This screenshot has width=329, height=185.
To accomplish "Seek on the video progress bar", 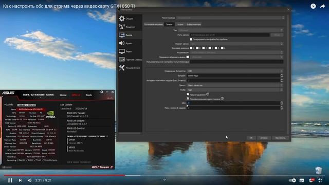I will pos(164,175).
